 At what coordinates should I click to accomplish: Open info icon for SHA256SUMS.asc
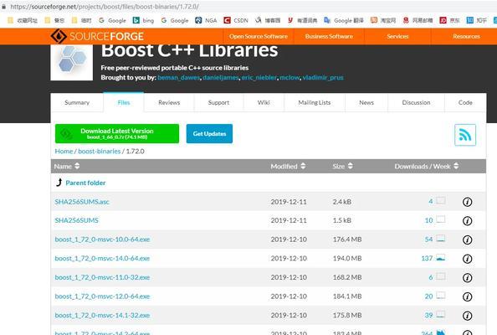[x=467, y=202]
